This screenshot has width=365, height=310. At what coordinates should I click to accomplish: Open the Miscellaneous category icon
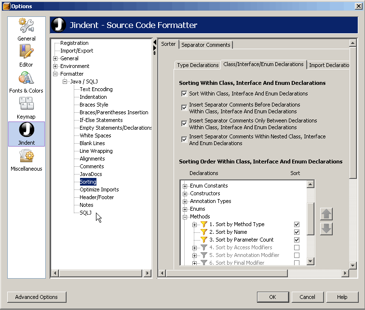[26, 156]
